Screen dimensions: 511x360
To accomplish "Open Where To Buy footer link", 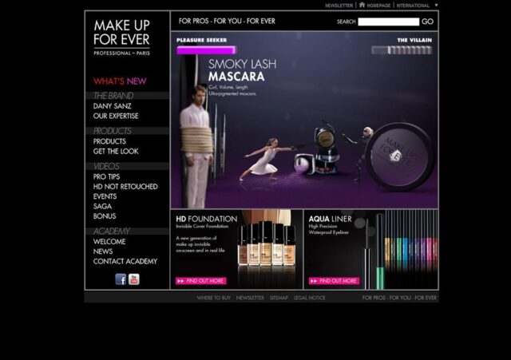I will [214, 298].
